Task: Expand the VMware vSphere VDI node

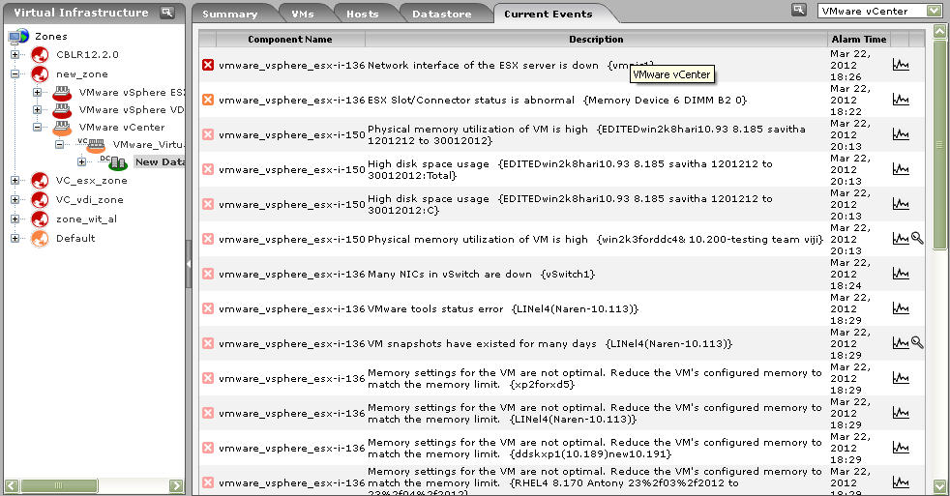Action: point(38,110)
